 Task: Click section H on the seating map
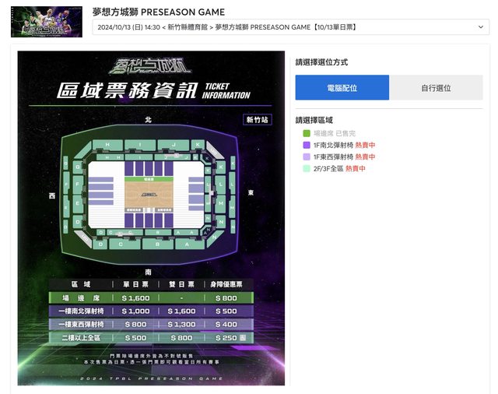point(107,145)
